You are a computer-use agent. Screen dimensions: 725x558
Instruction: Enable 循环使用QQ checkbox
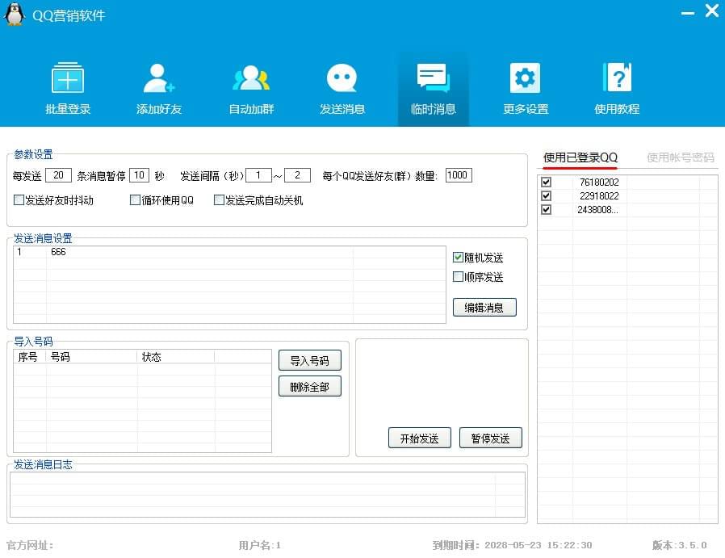click(135, 199)
